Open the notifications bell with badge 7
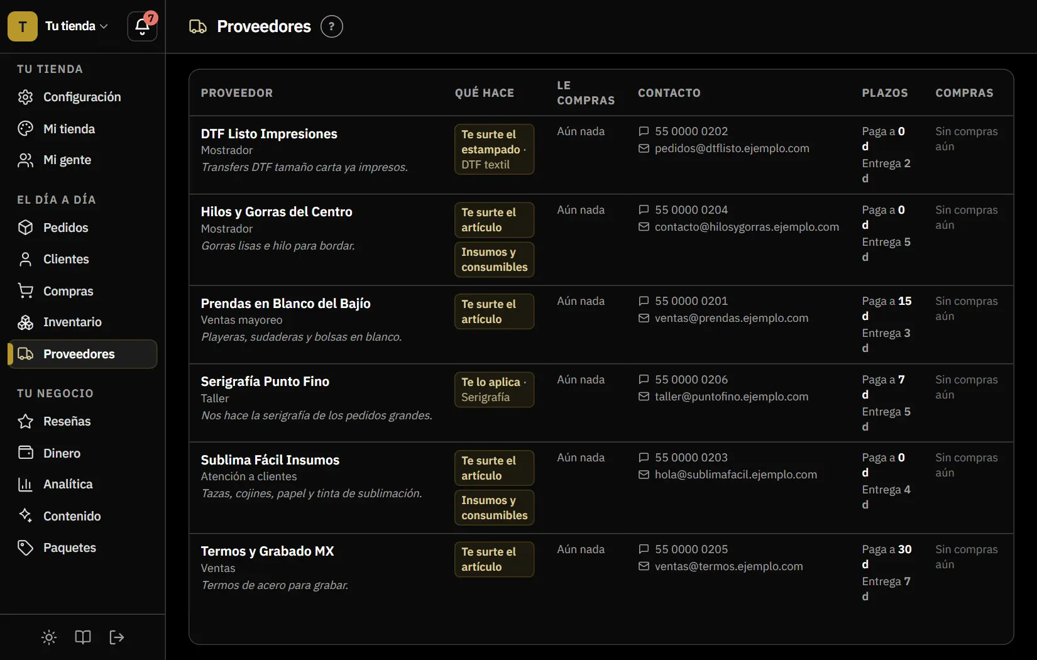The width and height of the screenshot is (1037, 660). point(142,26)
